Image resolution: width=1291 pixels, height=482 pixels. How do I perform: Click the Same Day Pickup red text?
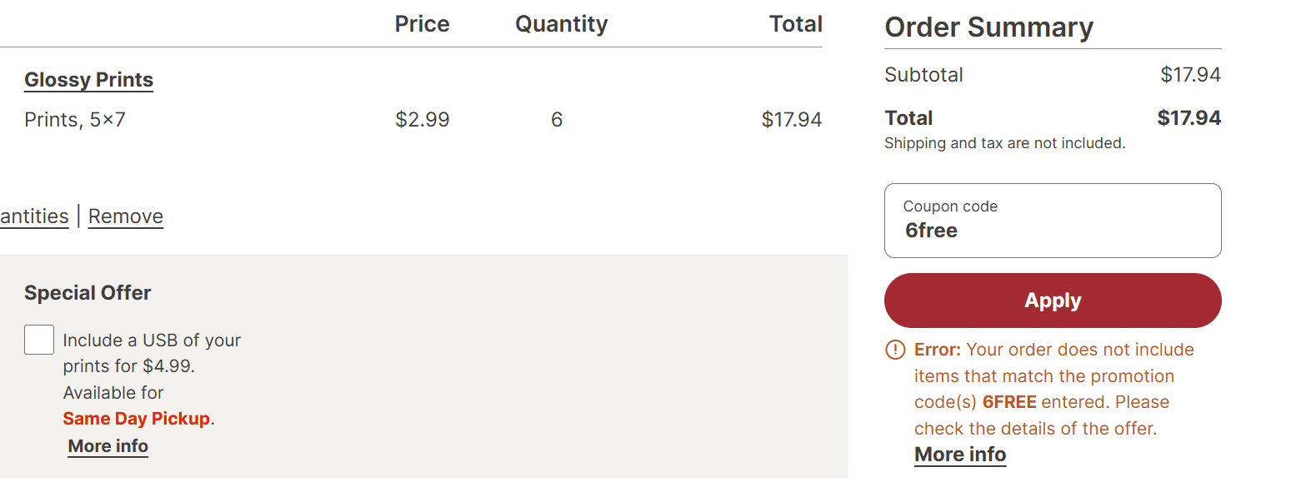point(137,419)
